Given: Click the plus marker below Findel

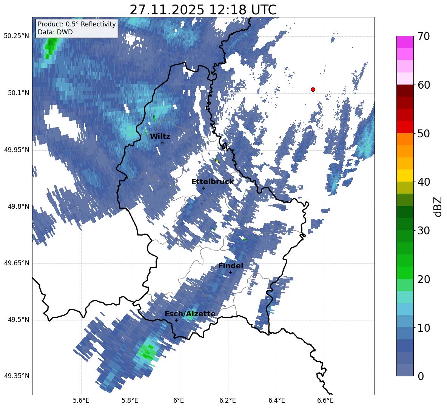Looking at the screenshot, I should tap(230, 273).
